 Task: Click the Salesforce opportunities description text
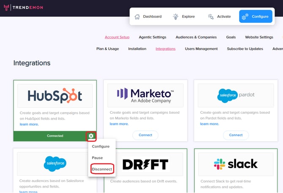click(x=52, y=184)
